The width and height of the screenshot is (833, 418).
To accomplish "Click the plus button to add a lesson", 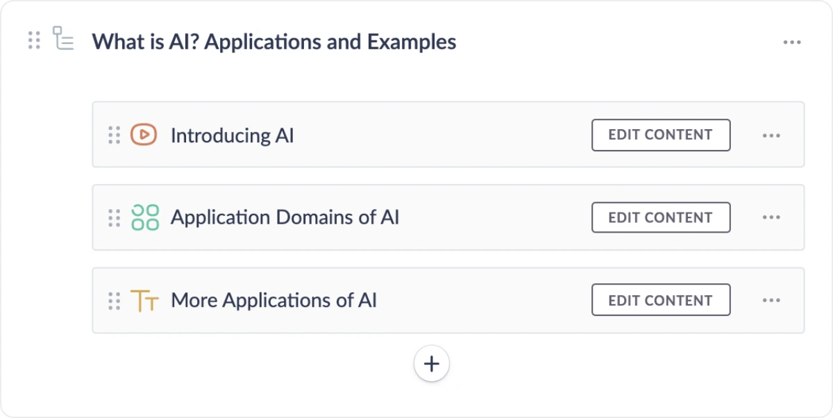I will tap(432, 364).
